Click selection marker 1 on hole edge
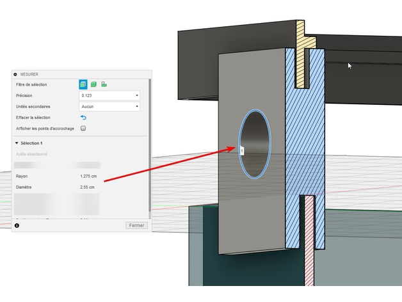Viewport: 402px width, 302px height. (242, 150)
